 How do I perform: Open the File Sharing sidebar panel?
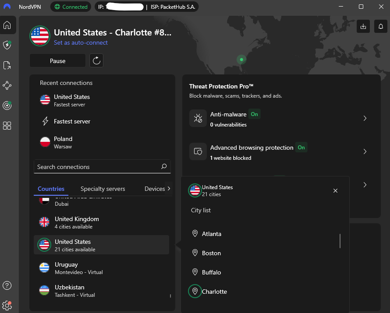[7, 65]
